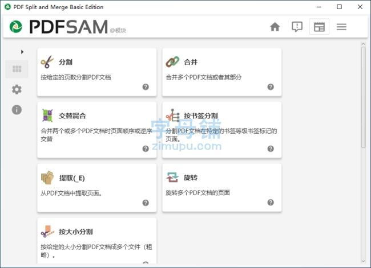Click the scrollbar up arrow
The width and height of the screenshot is (371, 268).
tap(364, 44)
